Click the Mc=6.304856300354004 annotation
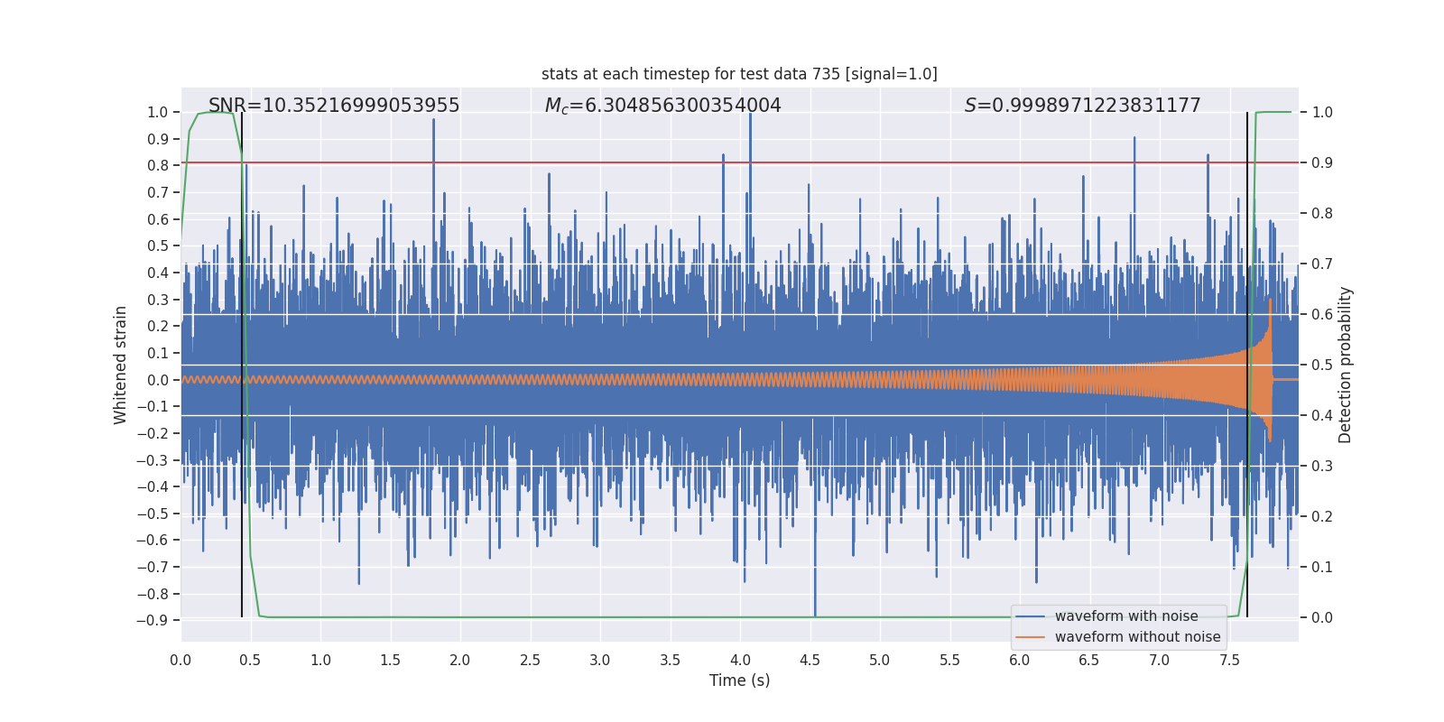Image resolution: width=1444 pixels, height=722 pixels. [x=663, y=106]
